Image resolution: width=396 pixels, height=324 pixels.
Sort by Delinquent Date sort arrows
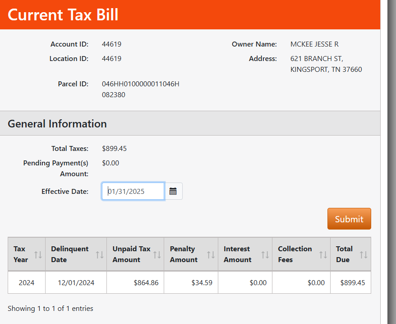[100, 255]
